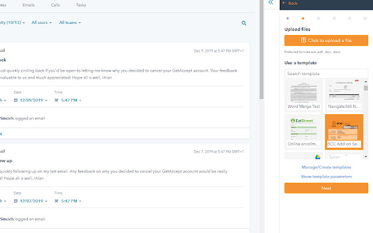Expand the All users dropdown
Screen dimensions: 373x233
[x=41, y=23]
